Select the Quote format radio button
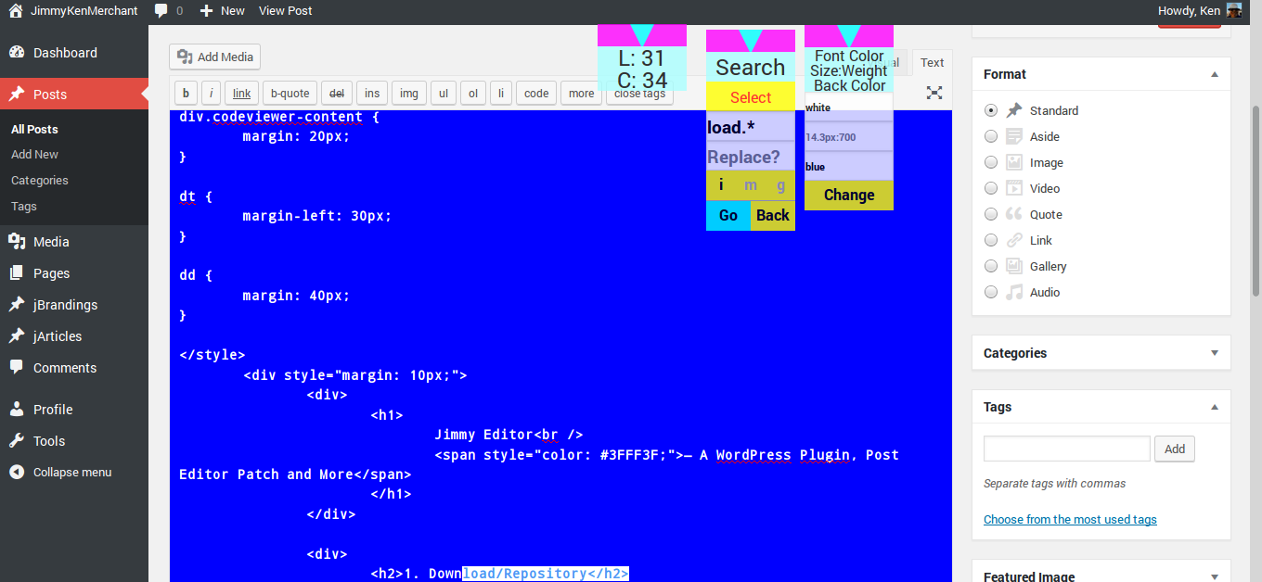Image resolution: width=1262 pixels, height=582 pixels. point(991,214)
